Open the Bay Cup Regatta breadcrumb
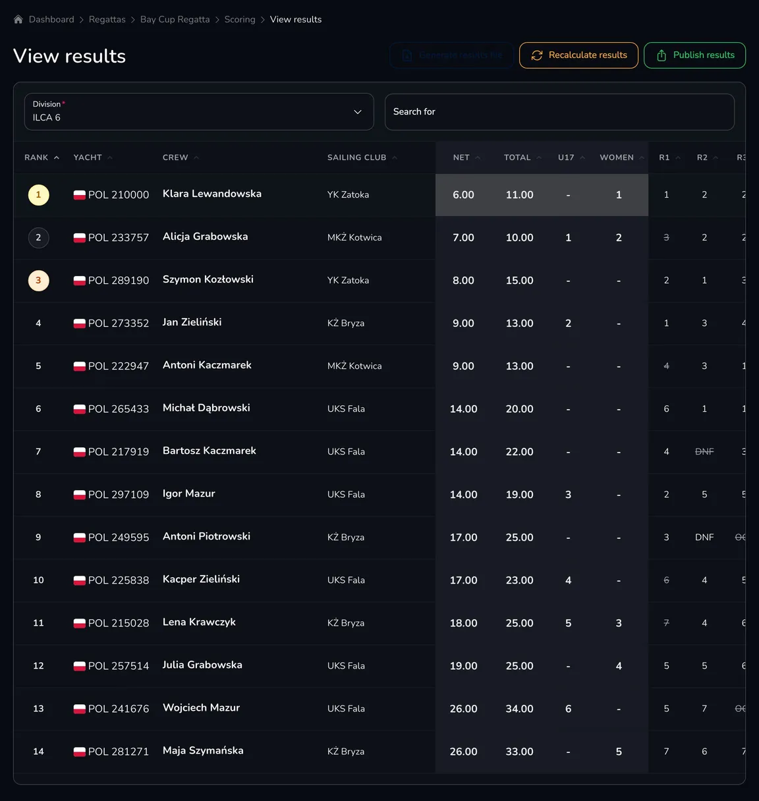The height and width of the screenshot is (801, 759). click(175, 19)
